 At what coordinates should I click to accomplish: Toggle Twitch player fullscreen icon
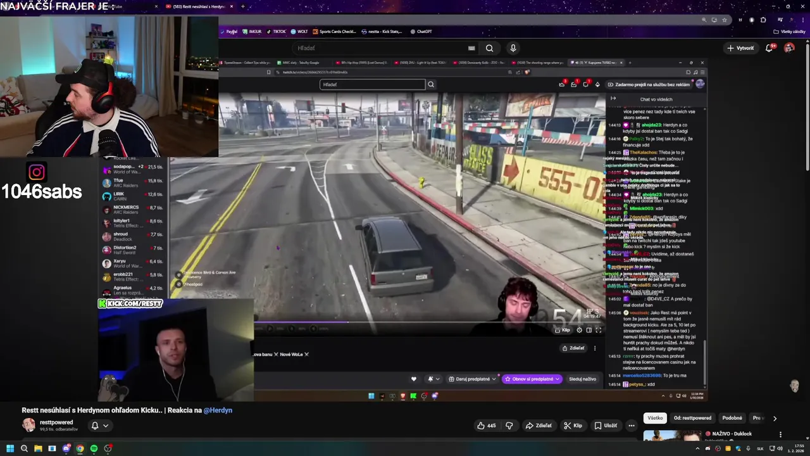tap(598, 330)
